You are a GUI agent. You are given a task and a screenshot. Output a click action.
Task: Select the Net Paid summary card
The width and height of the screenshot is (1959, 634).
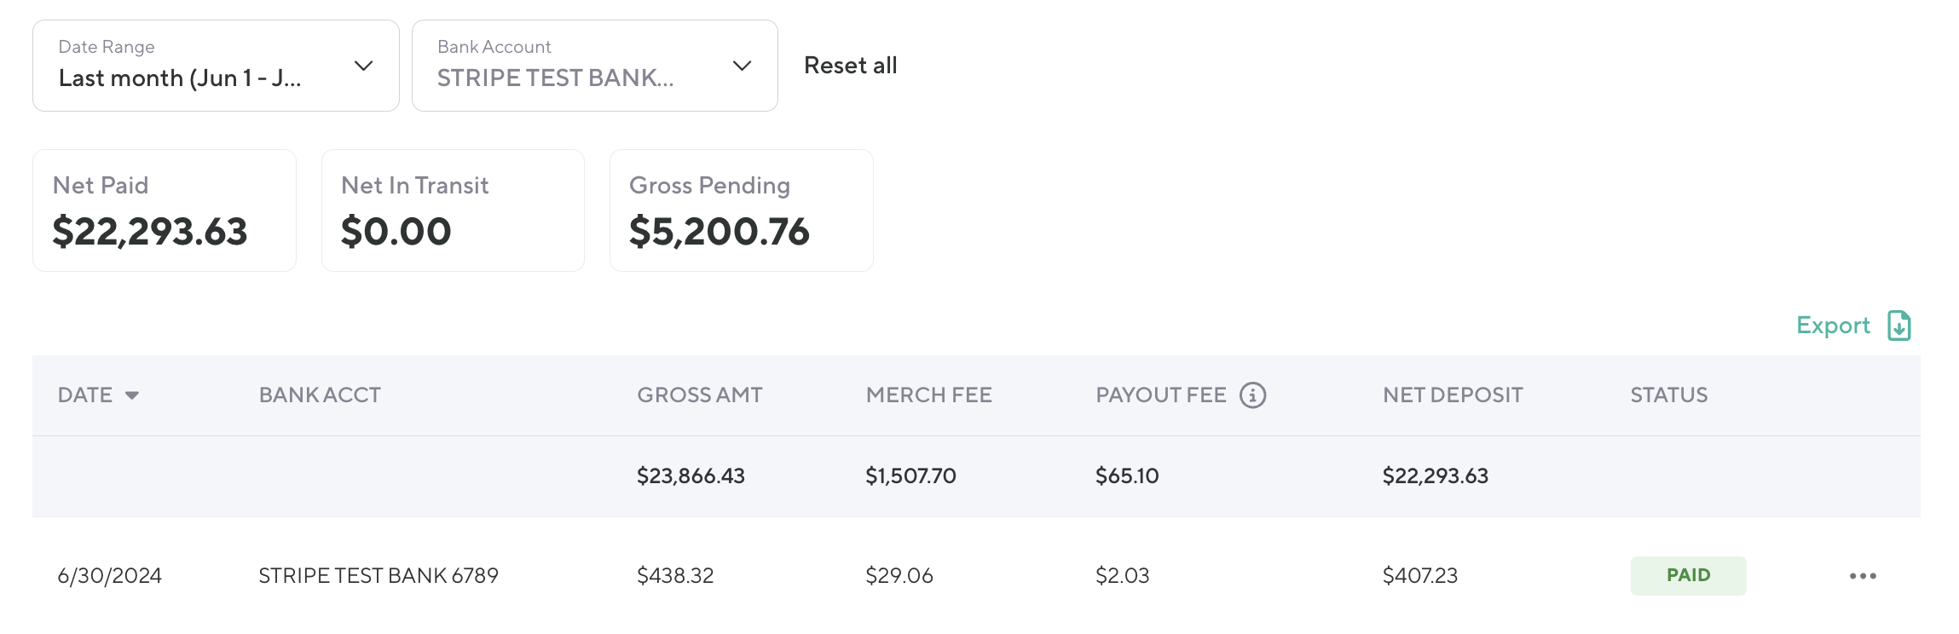(165, 210)
